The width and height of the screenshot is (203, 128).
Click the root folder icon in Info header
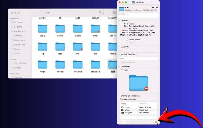pos(122,9)
